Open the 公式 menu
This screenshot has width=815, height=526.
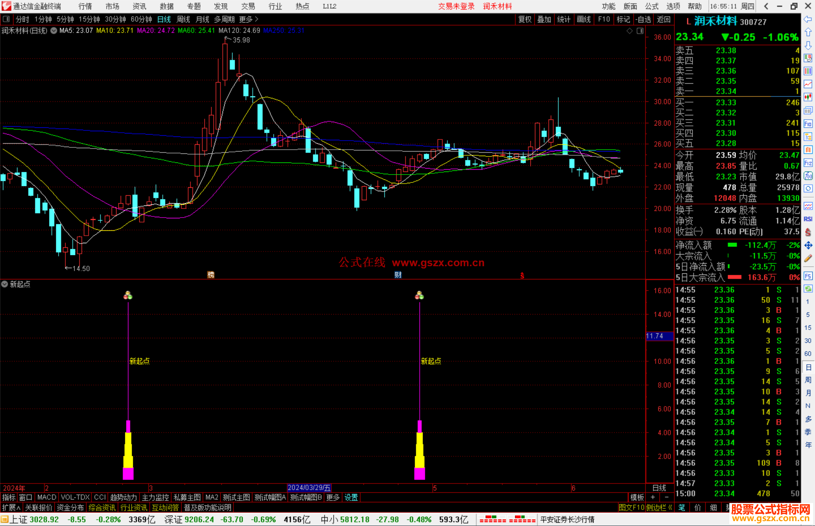pyautogui.click(x=652, y=6)
